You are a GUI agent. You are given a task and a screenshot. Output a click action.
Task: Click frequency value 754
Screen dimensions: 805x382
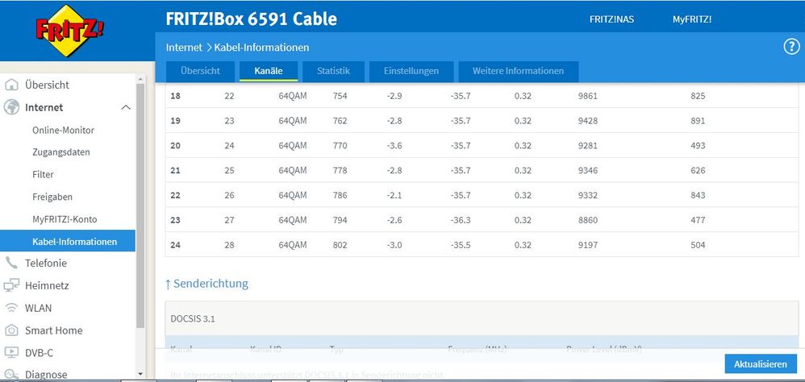340,96
